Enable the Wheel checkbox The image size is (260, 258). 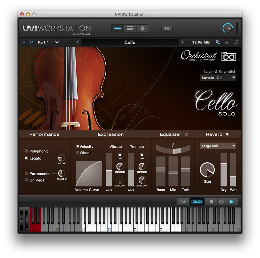tap(77, 152)
